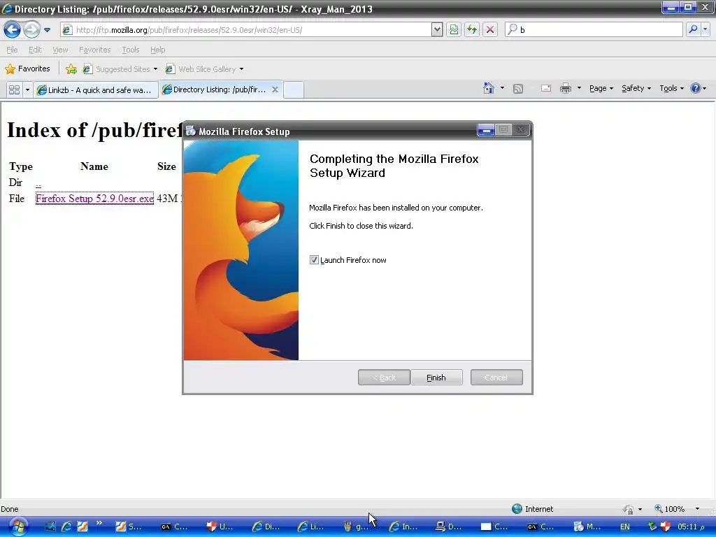Open the Tools menu in menu bar
The width and height of the screenshot is (716, 537).
tap(130, 50)
